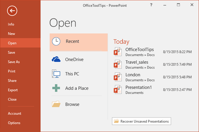Click the 8/15/2015 2:47 PM timestamp
The width and height of the screenshot is (199, 132).
(x=177, y=89)
